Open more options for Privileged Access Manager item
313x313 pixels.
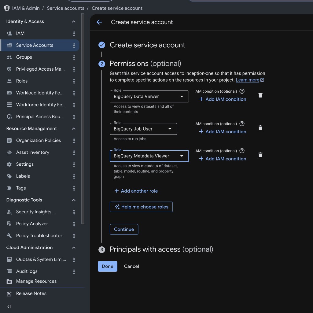tap(74, 69)
